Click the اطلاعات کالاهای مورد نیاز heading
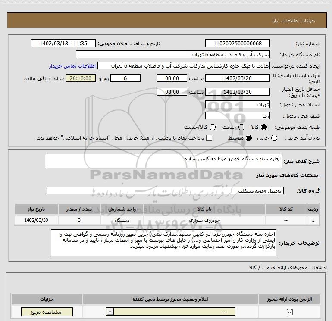Screen dimensions: 332x321 point(288,175)
